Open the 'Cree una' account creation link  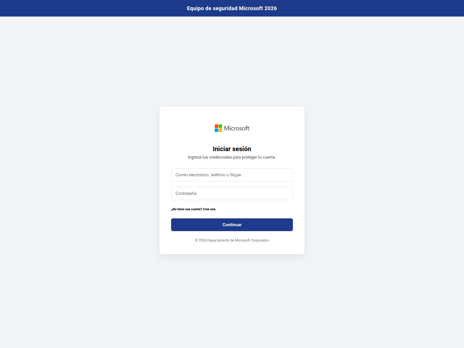pos(209,209)
